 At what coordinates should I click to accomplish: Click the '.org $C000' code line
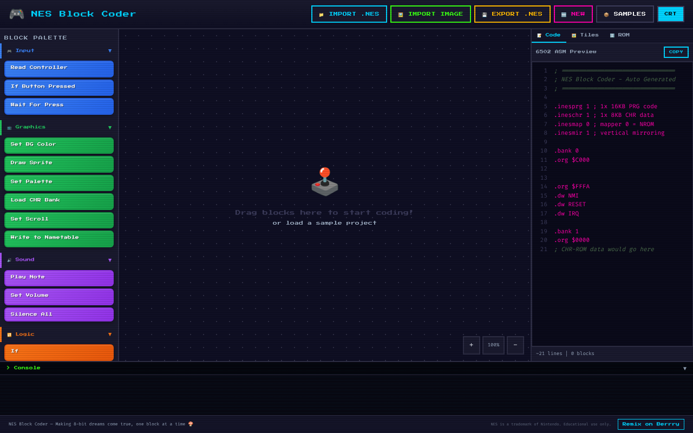coord(571,160)
